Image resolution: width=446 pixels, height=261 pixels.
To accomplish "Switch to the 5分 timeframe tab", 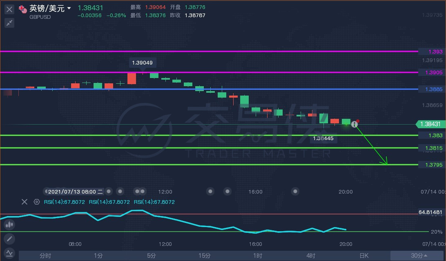I will pos(151,256).
